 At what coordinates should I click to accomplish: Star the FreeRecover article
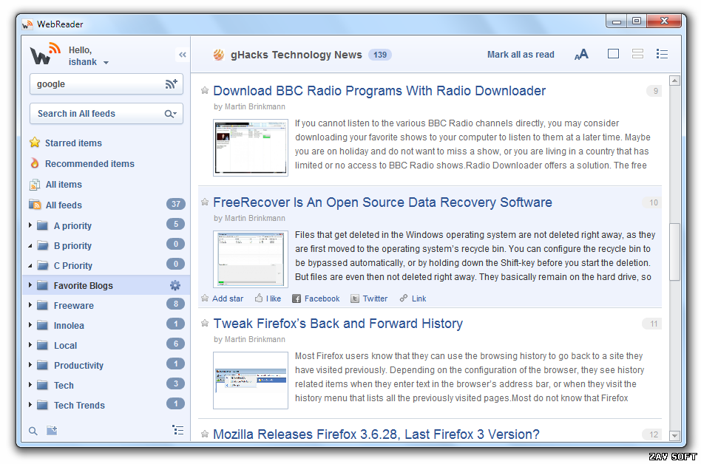pyautogui.click(x=205, y=202)
